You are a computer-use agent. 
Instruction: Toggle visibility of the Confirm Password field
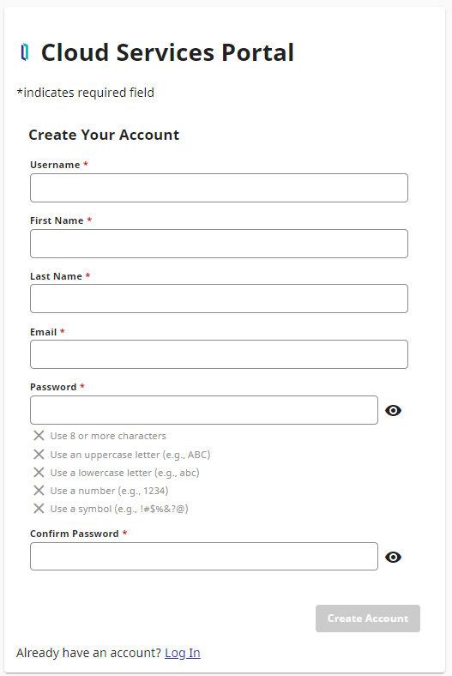coord(393,557)
